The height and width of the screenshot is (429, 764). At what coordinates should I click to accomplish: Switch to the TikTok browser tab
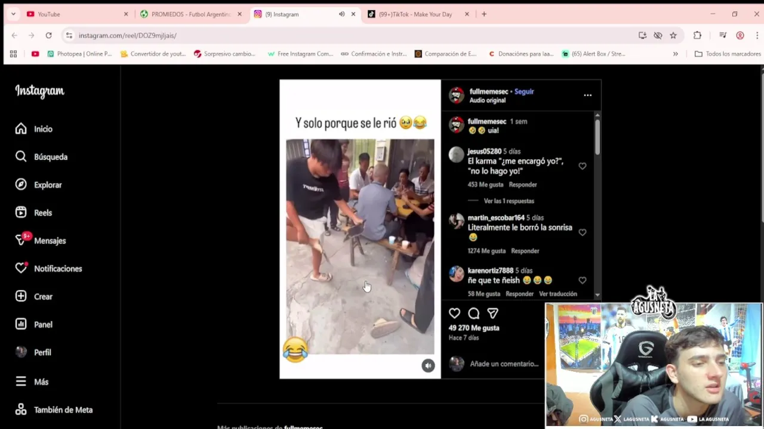417,14
